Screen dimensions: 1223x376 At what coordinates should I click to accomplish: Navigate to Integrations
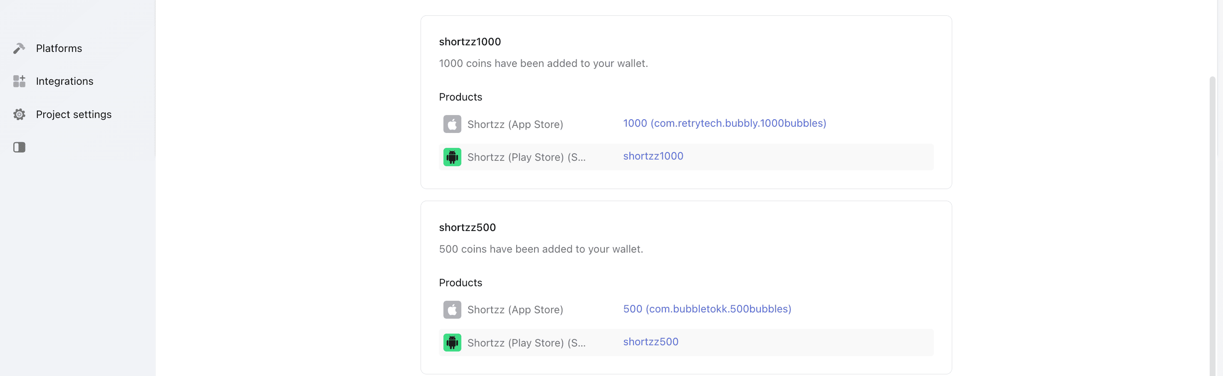point(64,81)
